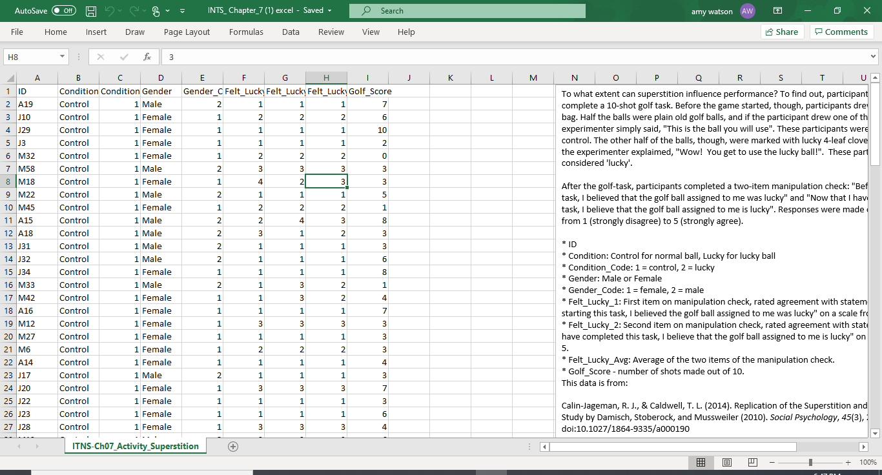This screenshot has width=882, height=475.
Task: Open Ribbon Display Options
Action: click(x=777, y=11)
